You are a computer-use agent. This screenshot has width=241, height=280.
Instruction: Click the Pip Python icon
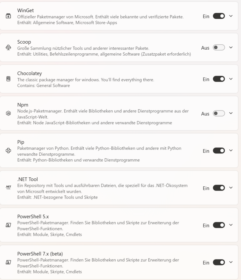tap(8, 150)
